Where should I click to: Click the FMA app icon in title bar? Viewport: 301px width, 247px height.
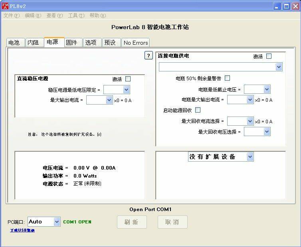pyautogui.click(x=5, y=6)
